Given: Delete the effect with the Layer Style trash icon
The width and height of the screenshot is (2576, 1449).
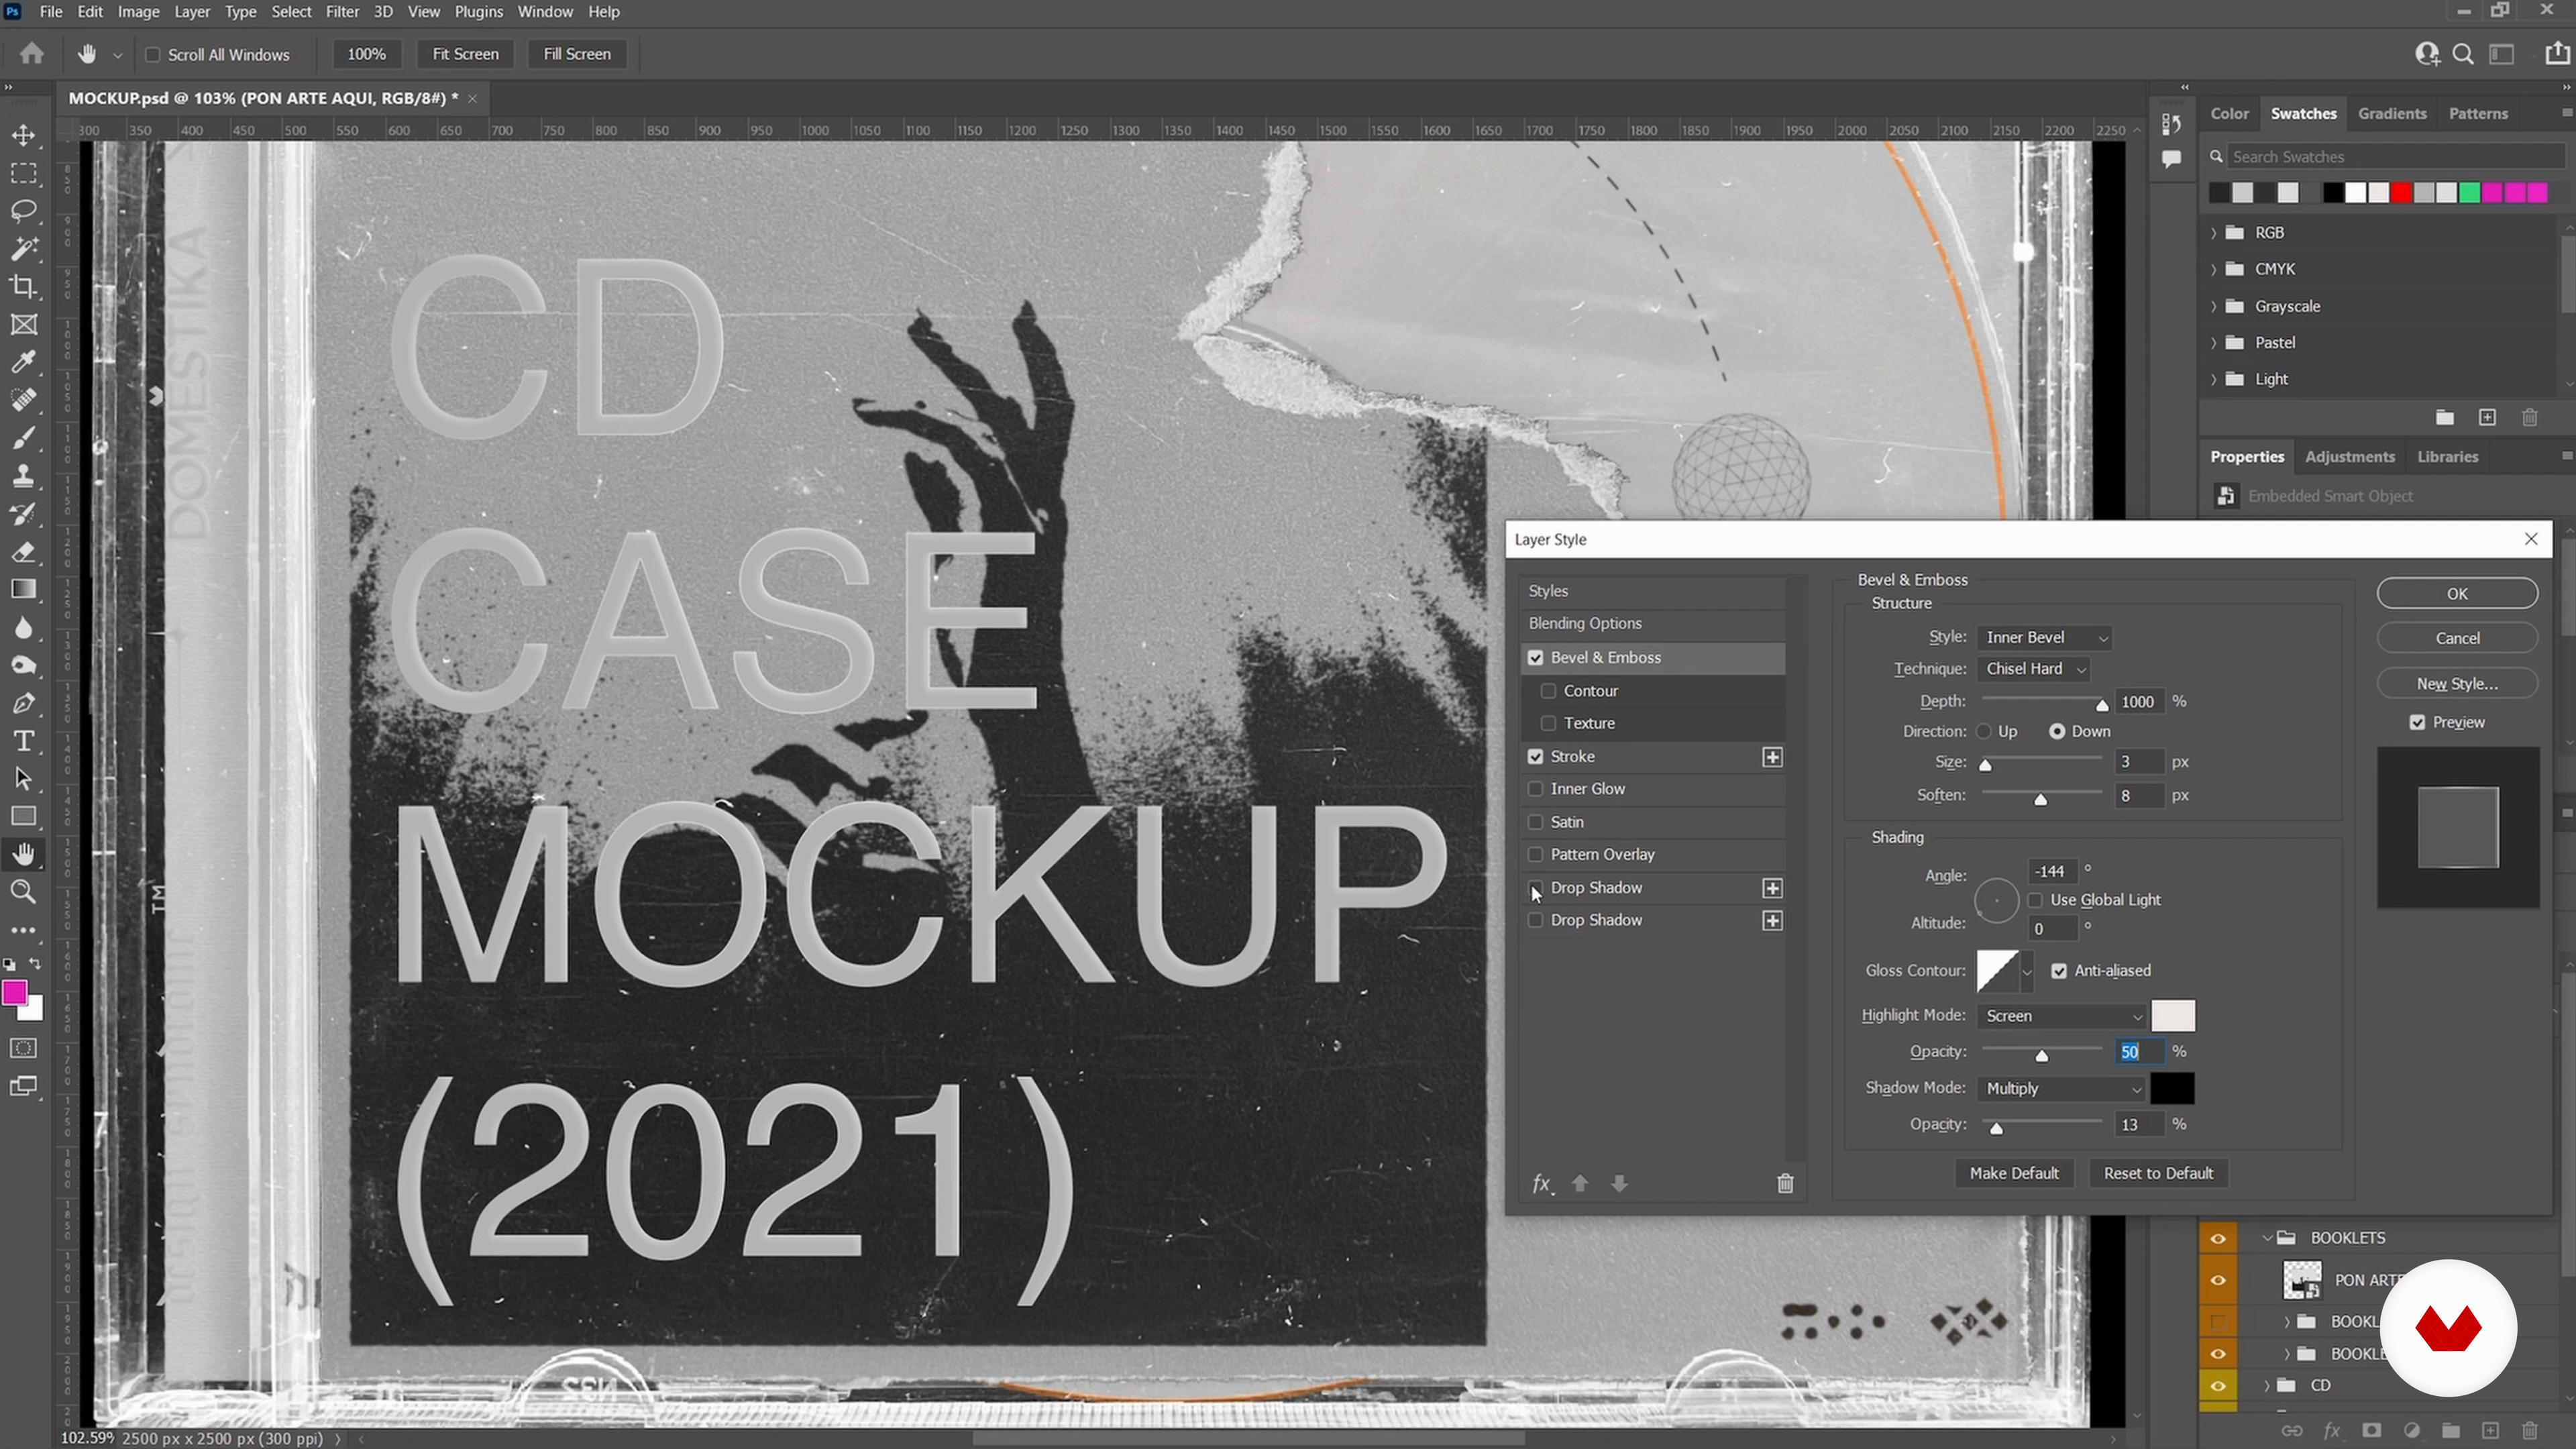Looking at the screenshot, I should (1785, 1184).
